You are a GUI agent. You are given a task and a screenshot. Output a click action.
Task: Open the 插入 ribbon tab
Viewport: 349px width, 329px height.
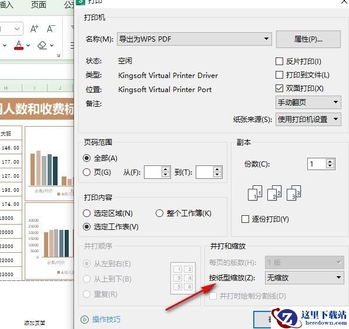6,4
